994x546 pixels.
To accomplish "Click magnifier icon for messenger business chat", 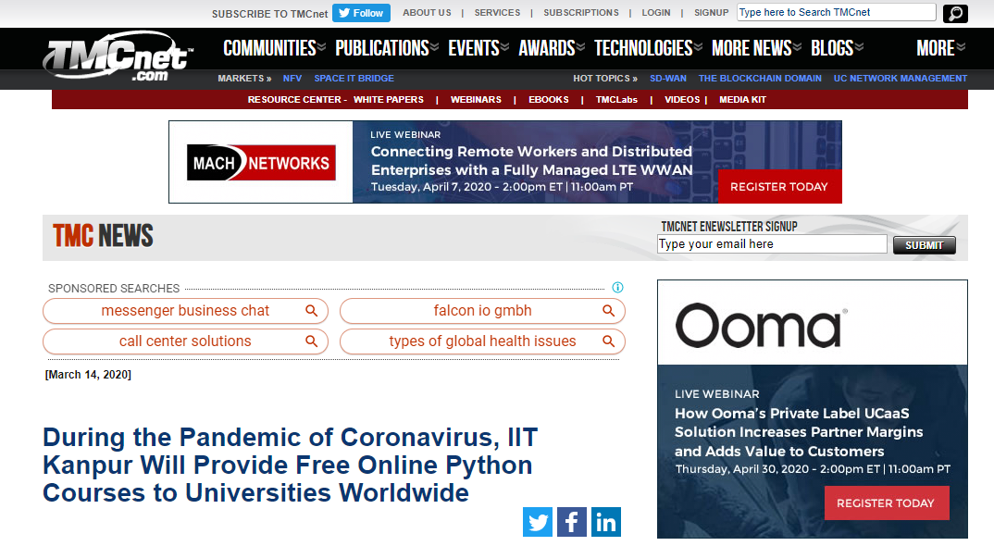I will click(311, 311).
